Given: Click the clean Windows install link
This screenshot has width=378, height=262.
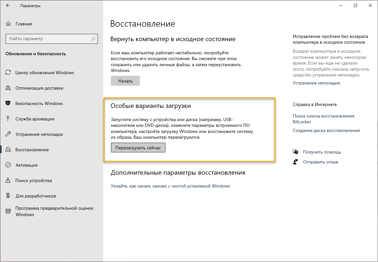Looking at the screenshot, I should pos(170,186).
